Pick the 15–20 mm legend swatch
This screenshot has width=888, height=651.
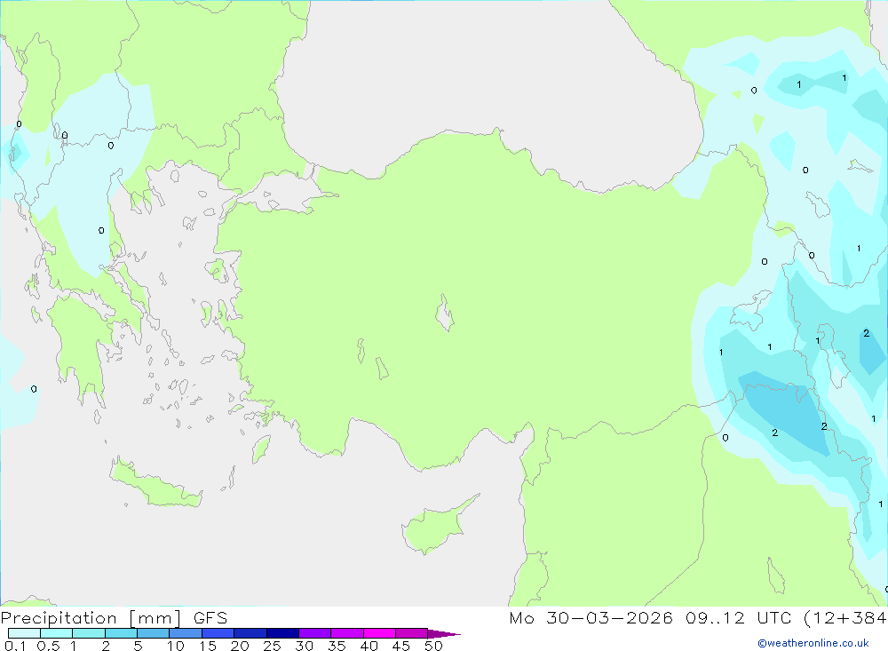[218, 633]
